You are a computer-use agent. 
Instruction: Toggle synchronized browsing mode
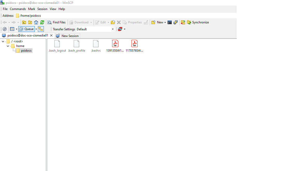41,29
